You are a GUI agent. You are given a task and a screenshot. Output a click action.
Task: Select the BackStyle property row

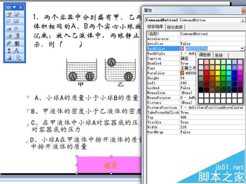pos(172,53)
